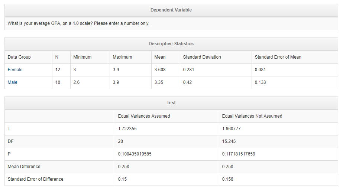Open the Female data group link
This screenshot has width=343, height=190.
(15, 70)
